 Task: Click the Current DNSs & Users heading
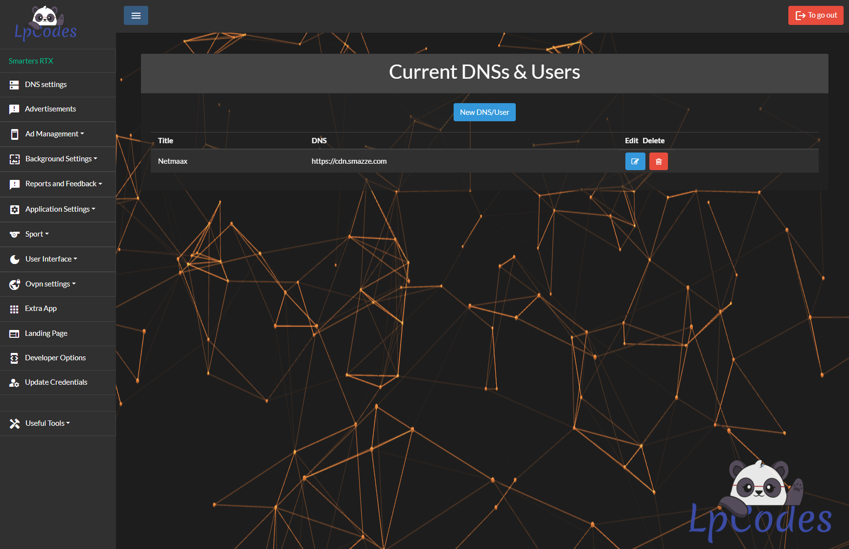pyautogui.click(x=484, y=72)
